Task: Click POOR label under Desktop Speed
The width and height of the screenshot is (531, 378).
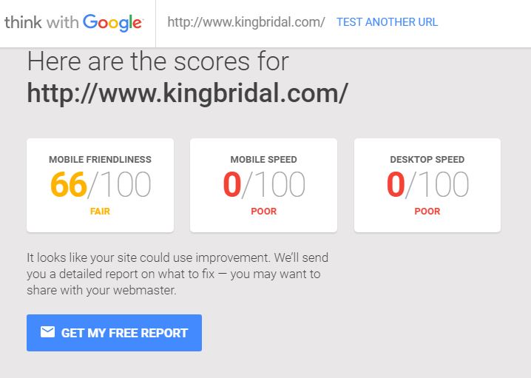Action: [427, 212]
